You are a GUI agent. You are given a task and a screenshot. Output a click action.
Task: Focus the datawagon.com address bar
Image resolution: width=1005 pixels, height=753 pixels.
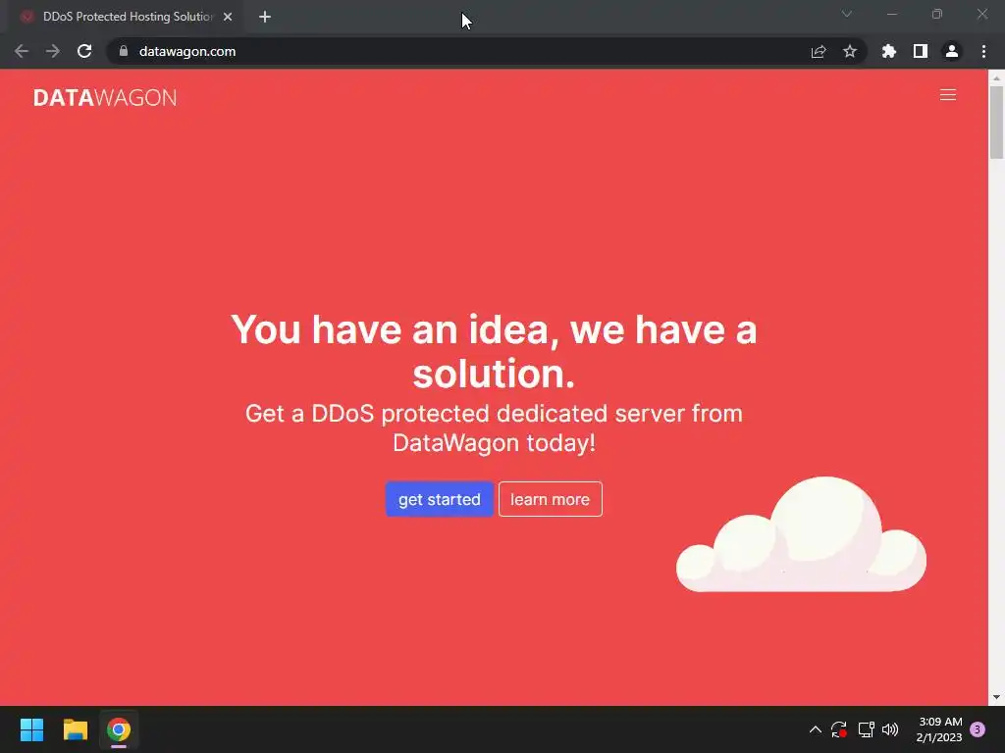tap(485, 51)
